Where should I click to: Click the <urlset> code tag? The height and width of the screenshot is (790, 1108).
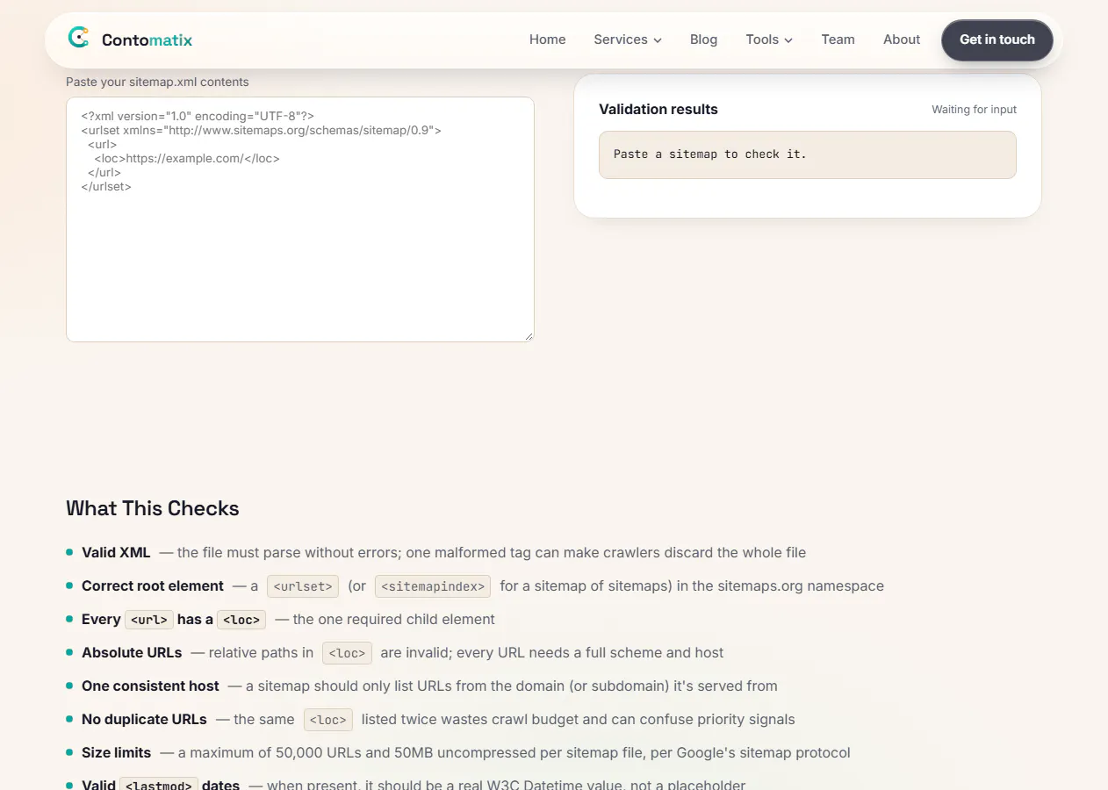303,586
